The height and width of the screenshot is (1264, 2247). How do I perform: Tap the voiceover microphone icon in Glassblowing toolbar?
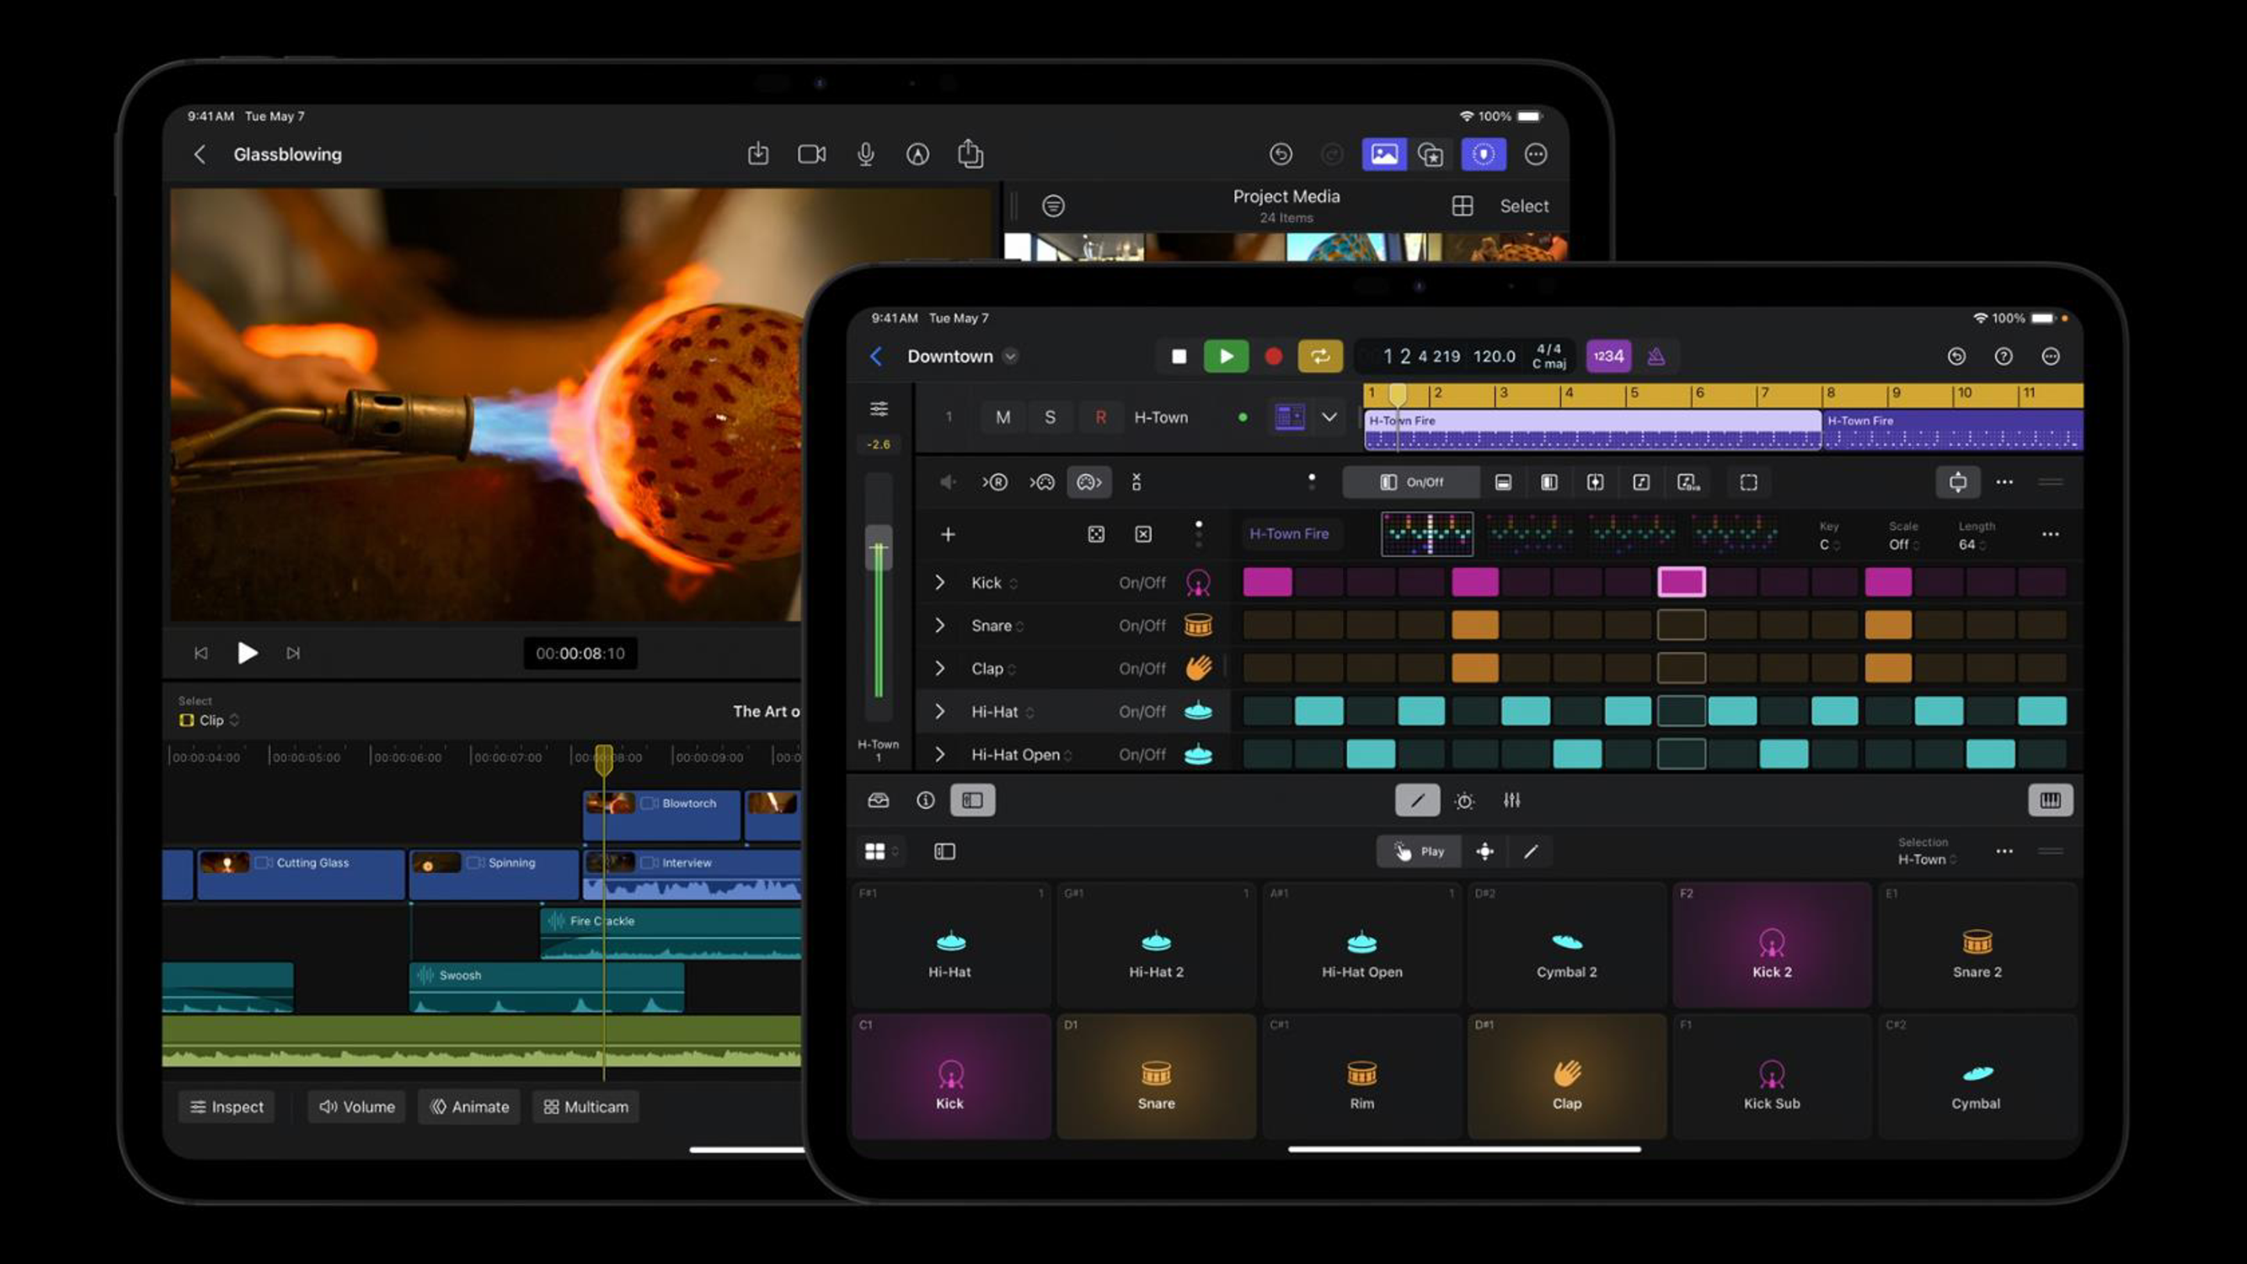click(x=864, y=154)
